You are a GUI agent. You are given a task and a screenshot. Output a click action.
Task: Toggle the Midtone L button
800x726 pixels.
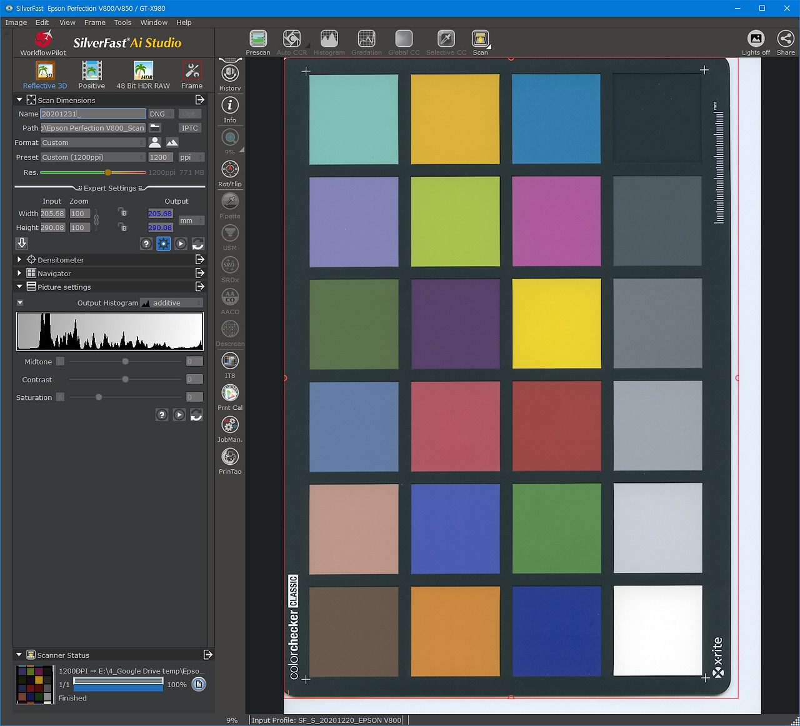pyautogui.click(x=60, y=361)
